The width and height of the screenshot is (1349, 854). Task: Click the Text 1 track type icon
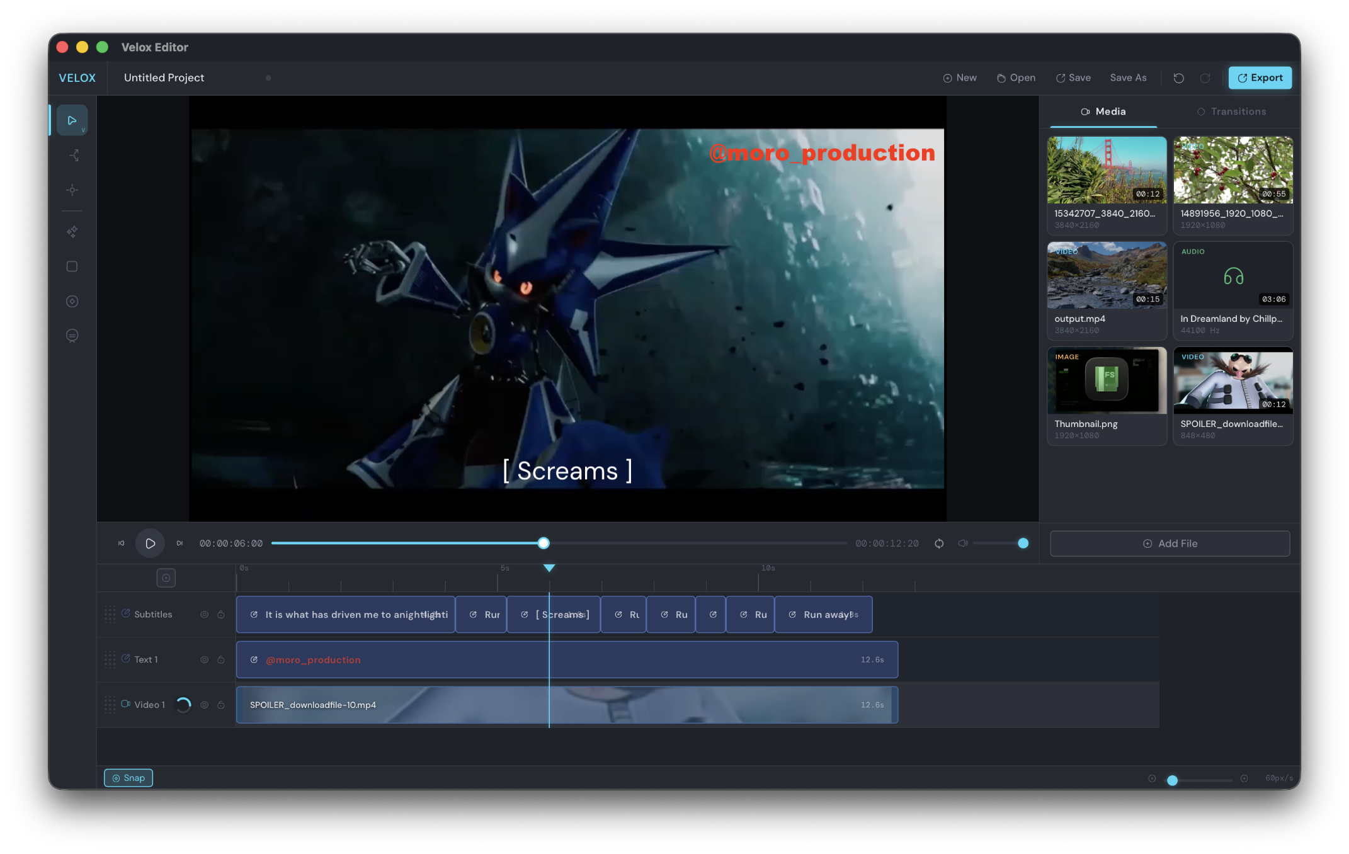(x=126, y=659)
